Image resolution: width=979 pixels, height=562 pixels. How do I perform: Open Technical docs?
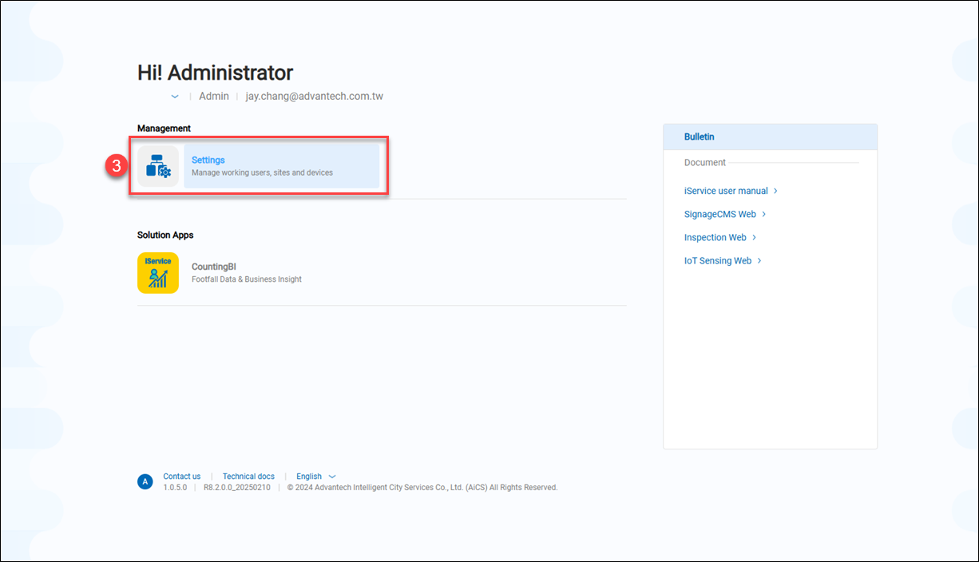(x=248, y=476)
